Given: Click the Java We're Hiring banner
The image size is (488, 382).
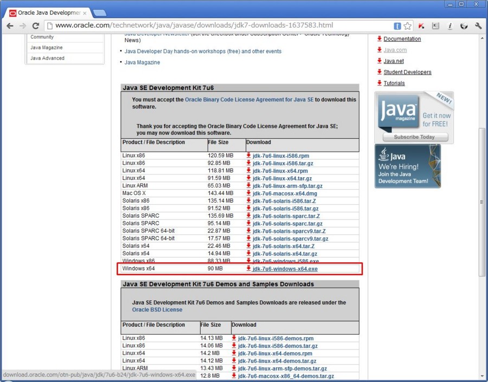Looking at the screenshot, I should 408,166.
